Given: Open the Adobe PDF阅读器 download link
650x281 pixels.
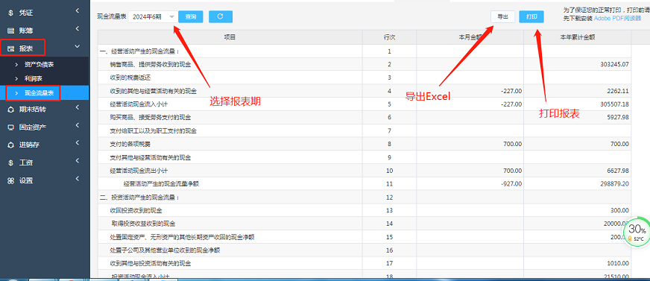Looking at the screenshot, I should click(617, 18).
